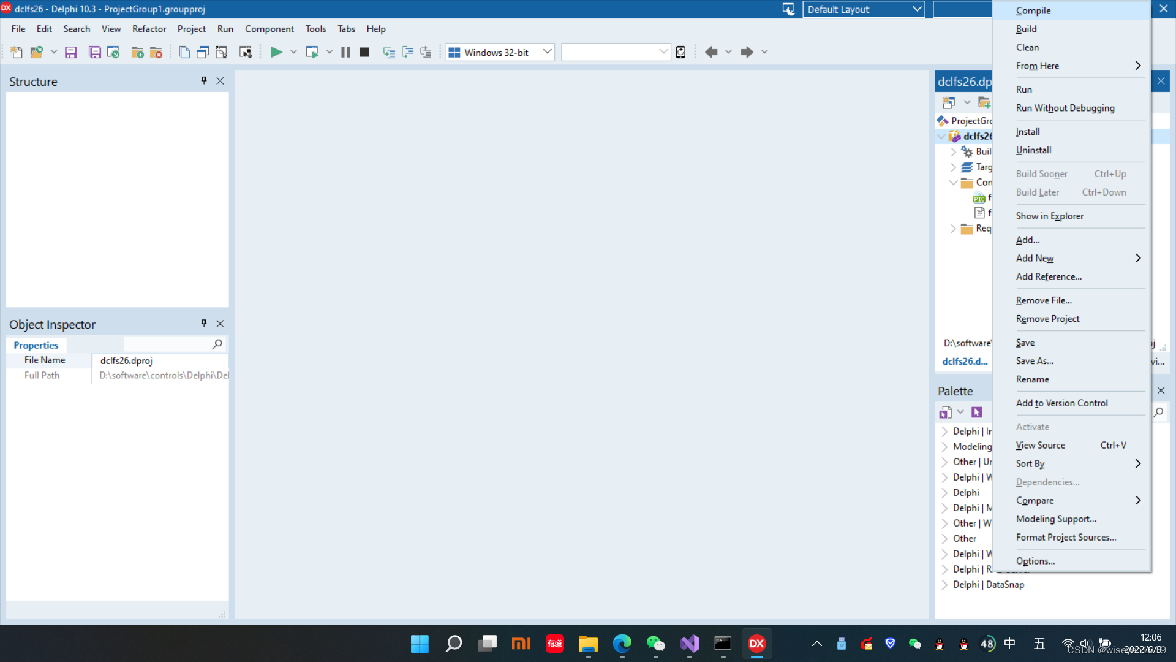Open Microsoft Edge from the taskbar
Viewport: 1176px width, 662px height.
tap(622, 644)
